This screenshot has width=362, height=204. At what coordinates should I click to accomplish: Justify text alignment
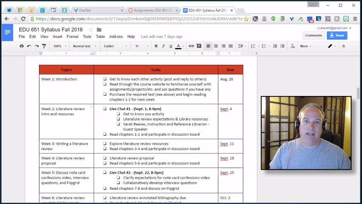230,46
